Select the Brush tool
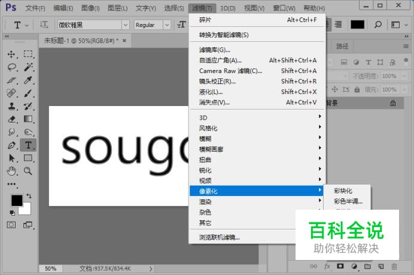 pos(28,93)
